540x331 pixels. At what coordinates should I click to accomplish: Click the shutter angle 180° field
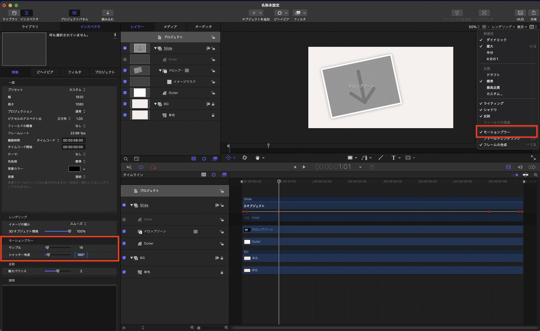[81, 255]
